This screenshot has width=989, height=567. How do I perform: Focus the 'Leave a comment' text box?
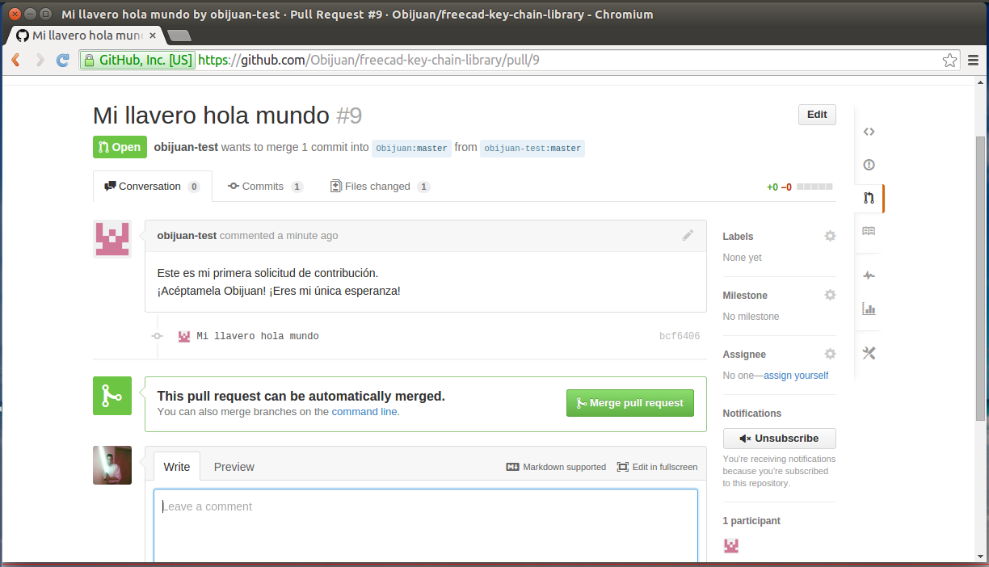pos(425,525)
